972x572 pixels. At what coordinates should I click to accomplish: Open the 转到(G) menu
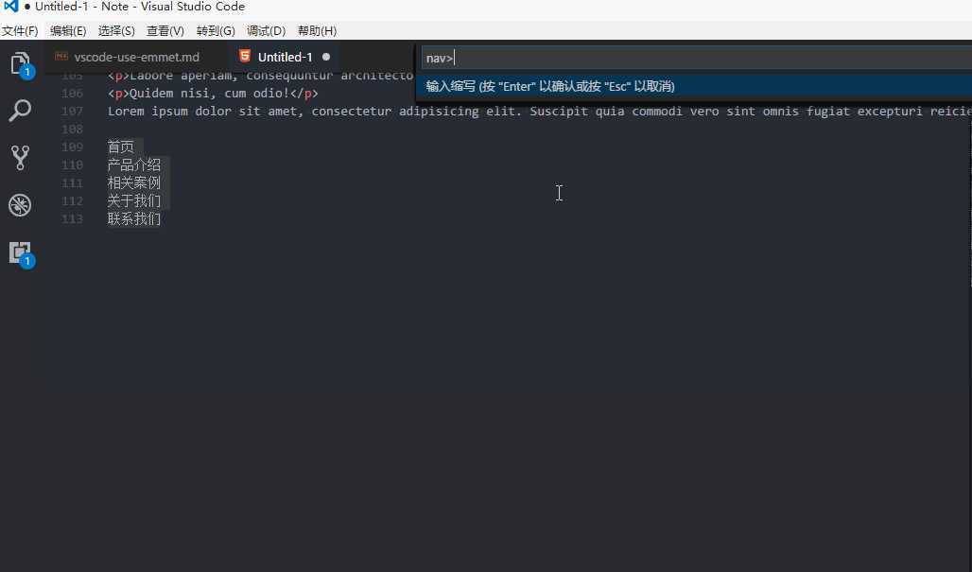coord(215,31)
